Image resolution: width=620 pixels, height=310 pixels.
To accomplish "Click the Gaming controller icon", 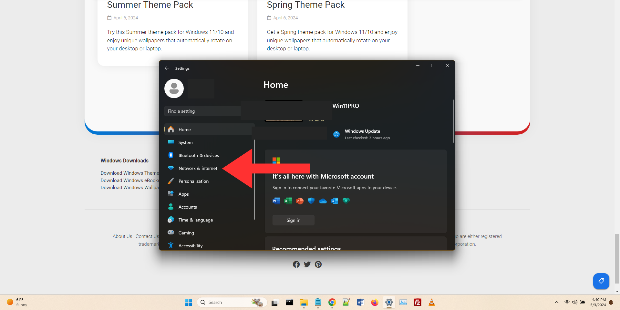I will click(x=171, y=232).
